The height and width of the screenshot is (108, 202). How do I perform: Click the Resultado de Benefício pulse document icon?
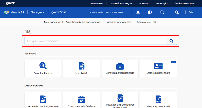pos(120,98)
